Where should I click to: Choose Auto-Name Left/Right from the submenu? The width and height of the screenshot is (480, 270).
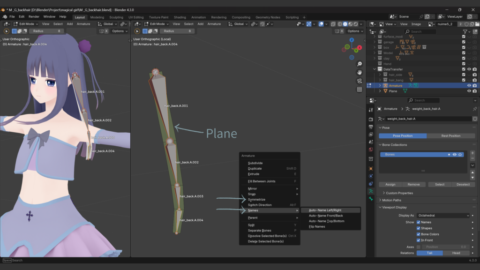[x=325, y=210]
